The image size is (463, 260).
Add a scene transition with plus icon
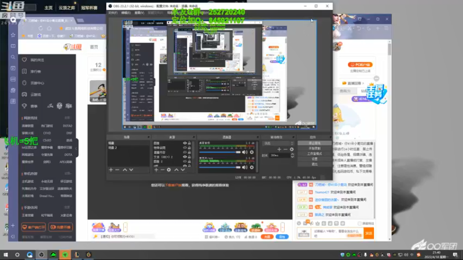(x=279, y=150)
